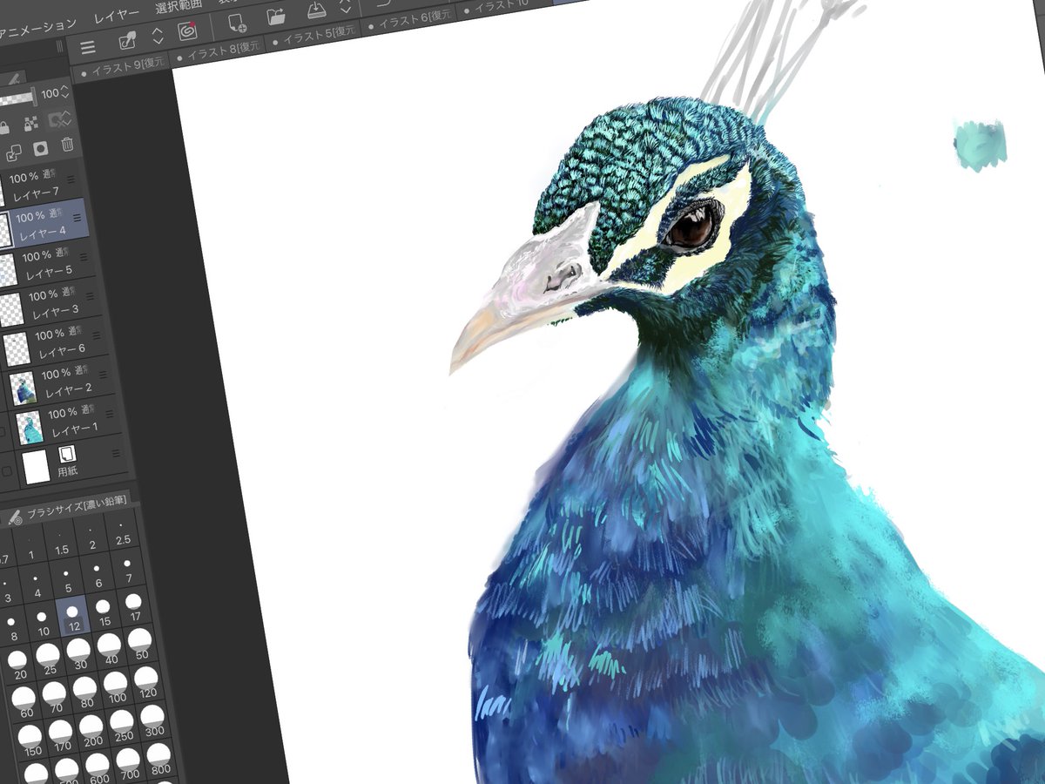Click the grip handle of レイヤー4
The image size is (1045, 784).
[x=78, y=219]
